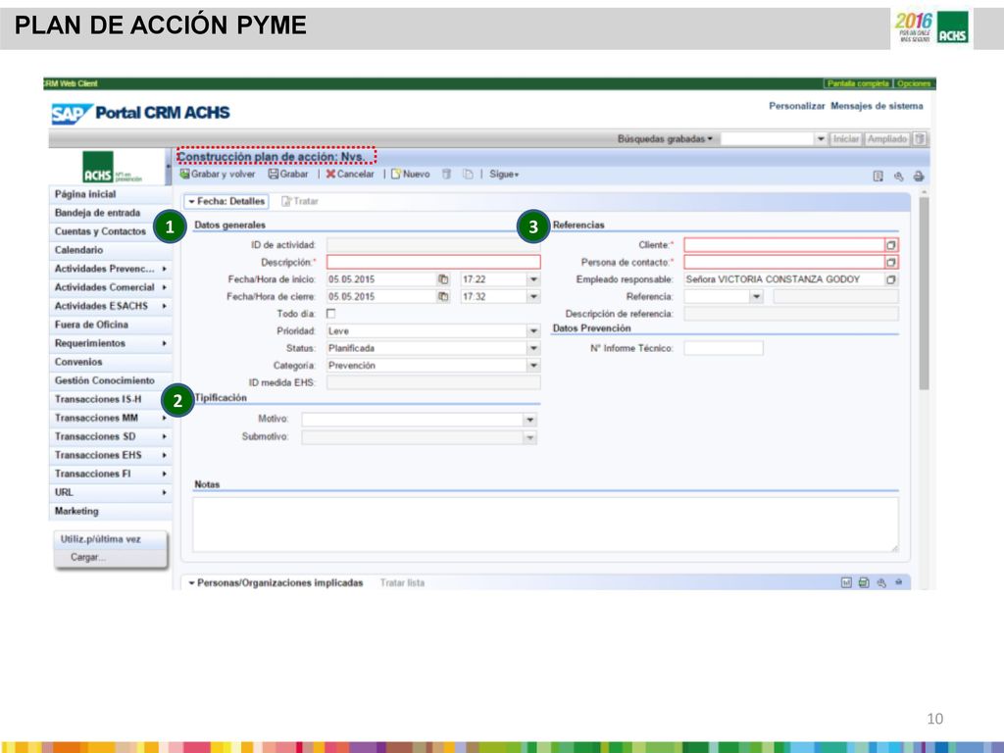Screen dimensions: 1004x753
Task: Click the Notas text area
Action: (545, 525)
